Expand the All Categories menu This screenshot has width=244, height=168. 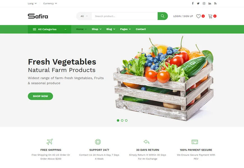click(49, 29)
